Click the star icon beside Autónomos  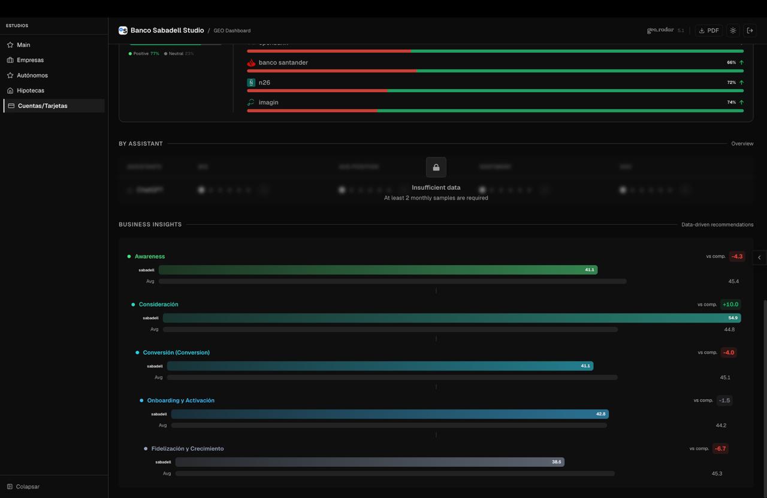pyautogui.click(x=10, y=75)
